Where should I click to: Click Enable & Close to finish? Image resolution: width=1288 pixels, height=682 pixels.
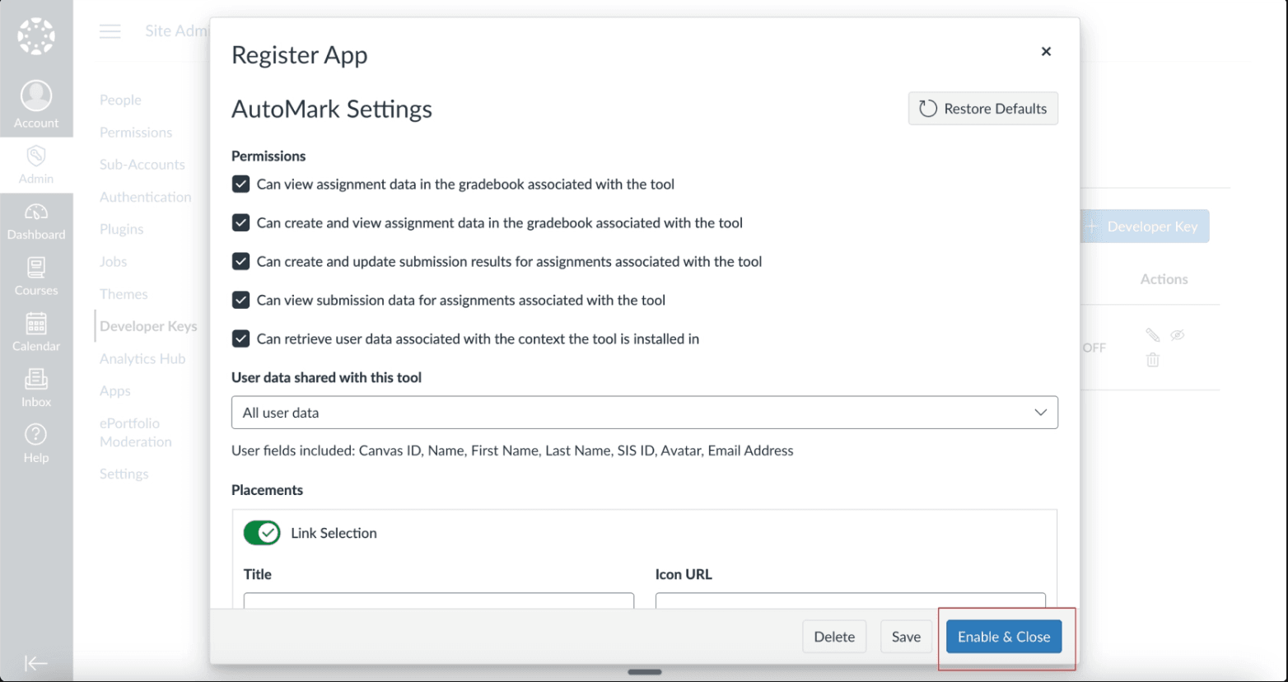(x=1003, y=637)
